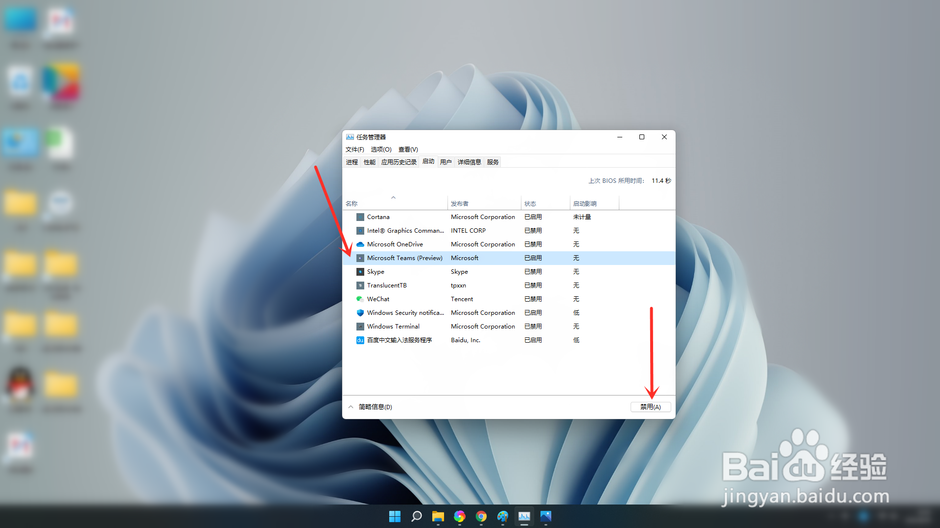Click the Cortana app icon in the startup list
Viewport: 940px width, 528px height.
(x=360, y=217)
